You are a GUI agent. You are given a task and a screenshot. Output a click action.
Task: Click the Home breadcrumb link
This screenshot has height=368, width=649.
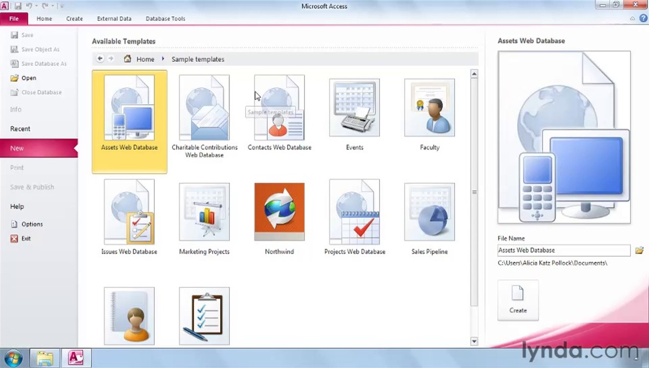pyautogui.click(x=145, y=59)
